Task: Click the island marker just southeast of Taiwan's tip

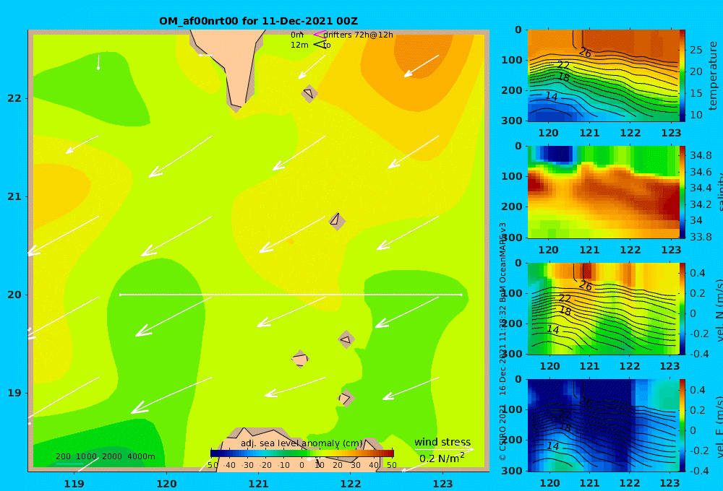Action: pos(309,93)
